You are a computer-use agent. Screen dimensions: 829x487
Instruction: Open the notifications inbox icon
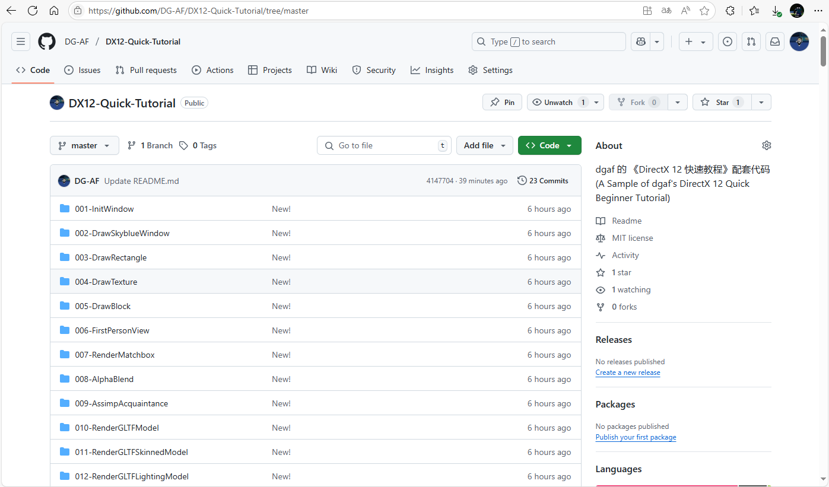775,42
